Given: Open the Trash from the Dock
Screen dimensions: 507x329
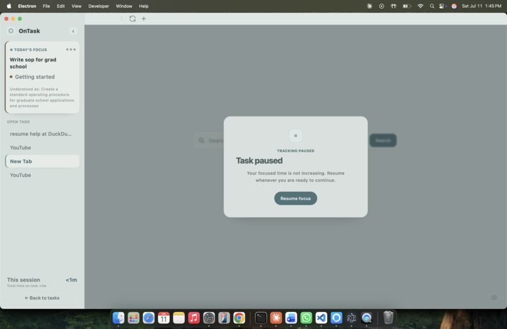Looking at the screenshot, I should (x=388, y=318).
